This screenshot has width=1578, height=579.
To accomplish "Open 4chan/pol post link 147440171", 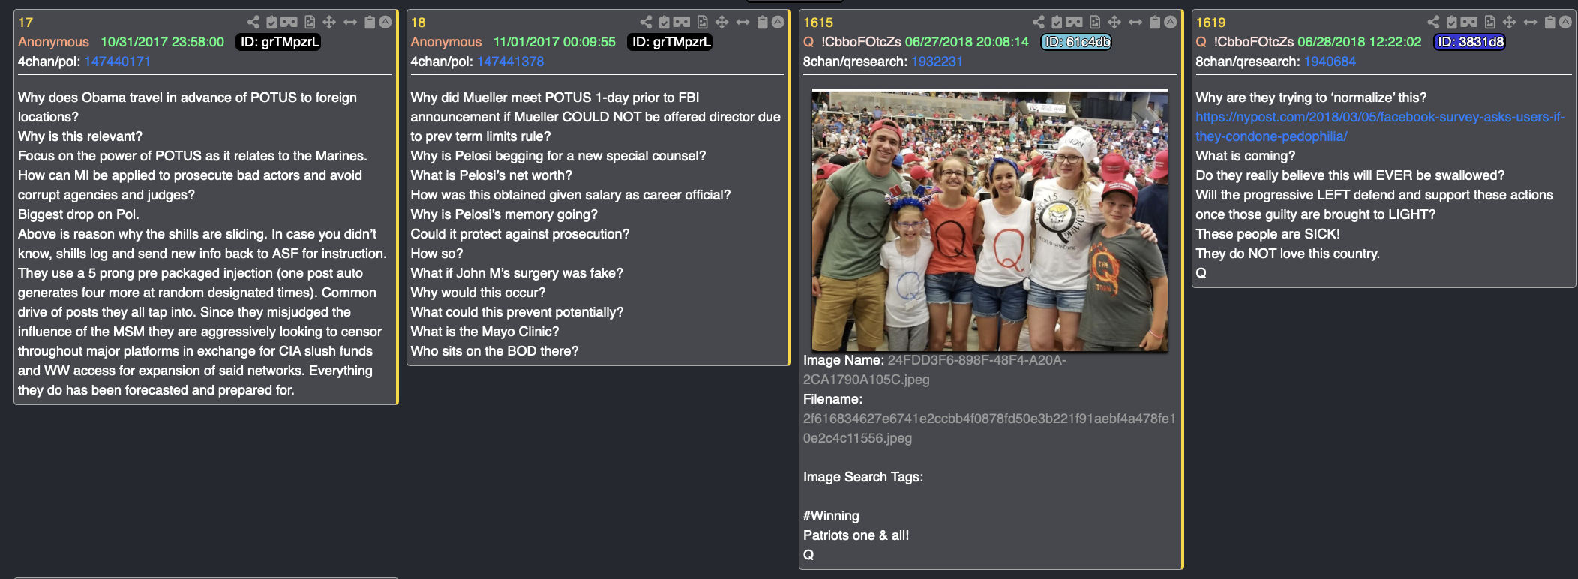I will 118,61.
